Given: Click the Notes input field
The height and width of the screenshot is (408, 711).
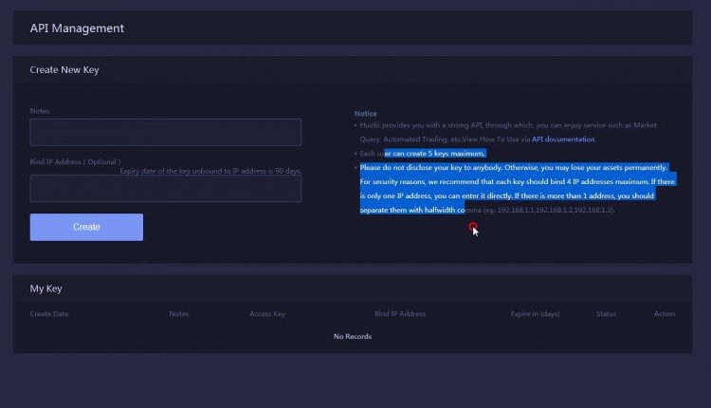Looking at the screenshot, I should tap(166, 132).
